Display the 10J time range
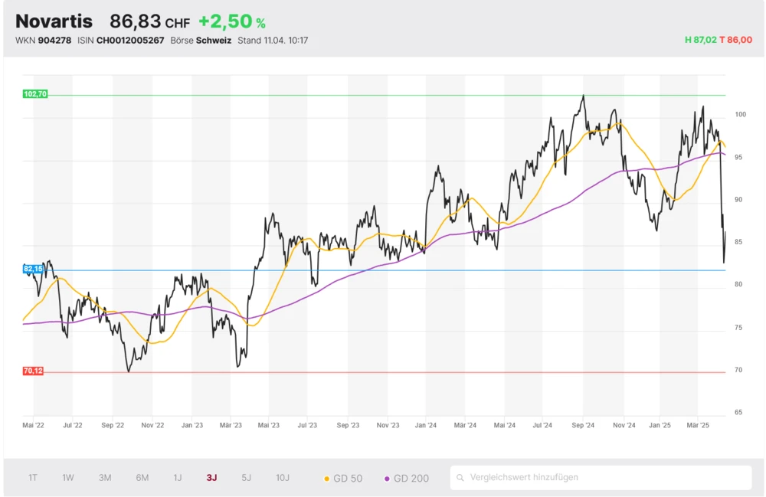The image size is (766, 497). point(283,478)
